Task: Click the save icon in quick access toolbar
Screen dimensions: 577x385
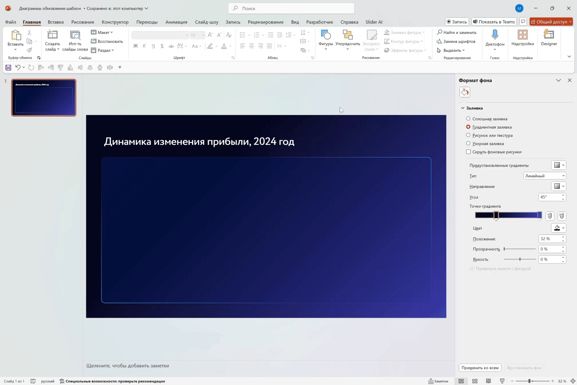Action: click(x=8, y=68)
